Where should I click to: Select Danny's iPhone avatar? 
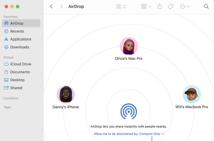click(x=66, y=94)
